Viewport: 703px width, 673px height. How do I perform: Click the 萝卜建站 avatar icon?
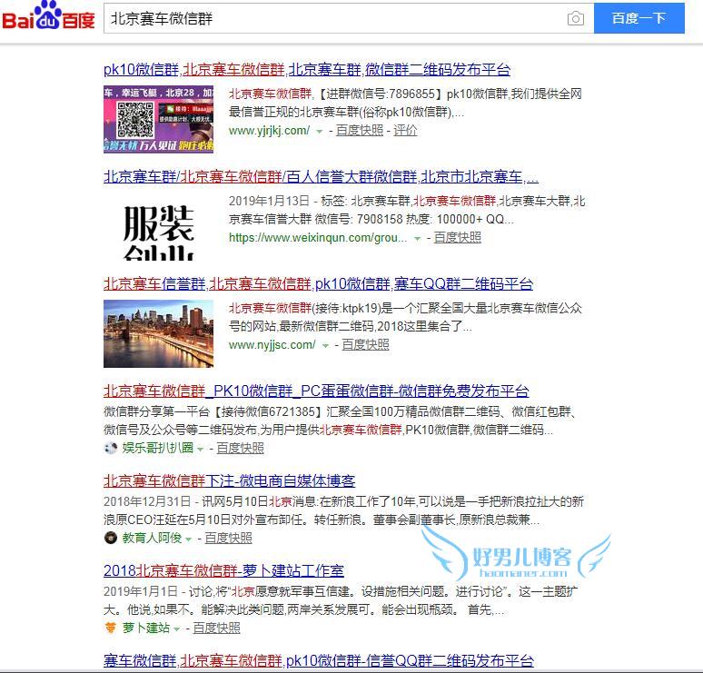(x=110, y=628)
